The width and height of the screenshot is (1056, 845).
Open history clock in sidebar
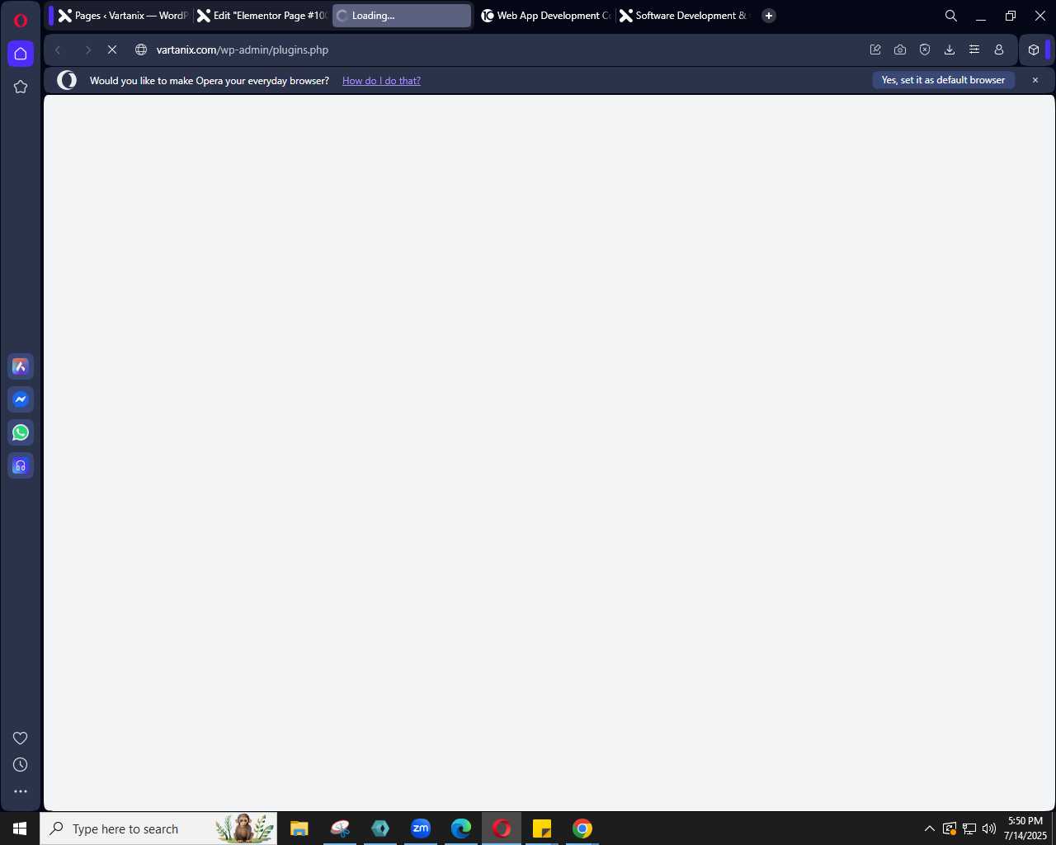[21, 765]
